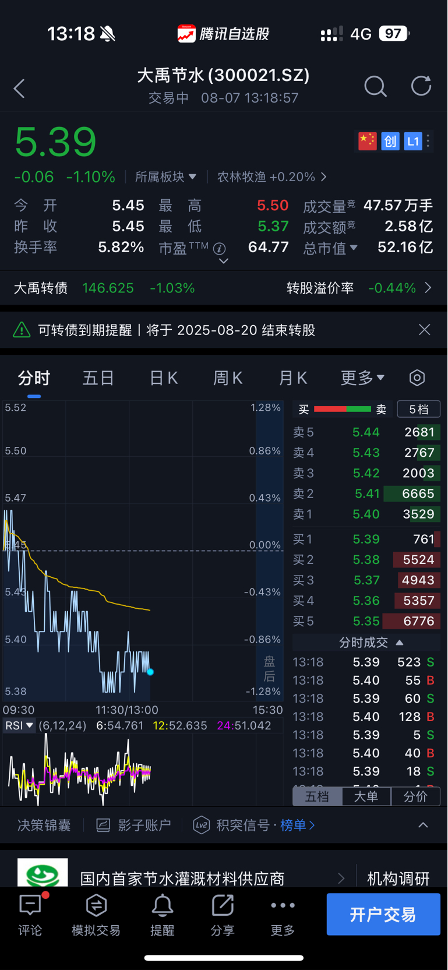
Task: Open 影子账户 shadow account icon
Action: pos(103,825)
